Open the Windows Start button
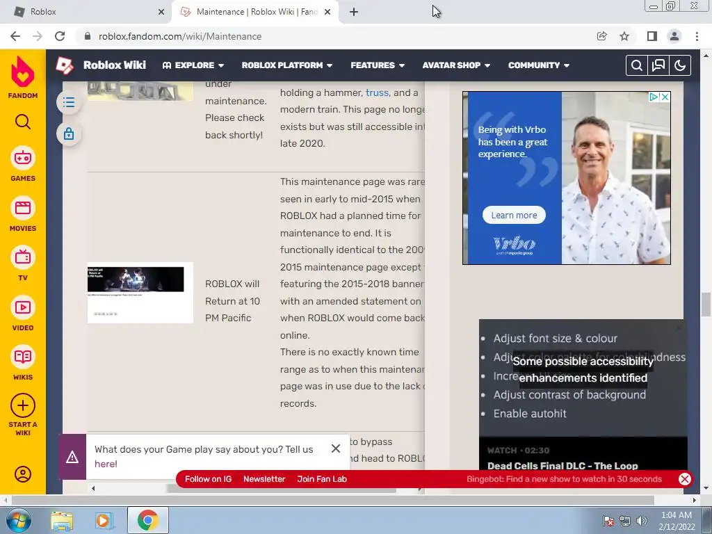The height and width of the screenshot is (534, 712). [x=17, y=520]
